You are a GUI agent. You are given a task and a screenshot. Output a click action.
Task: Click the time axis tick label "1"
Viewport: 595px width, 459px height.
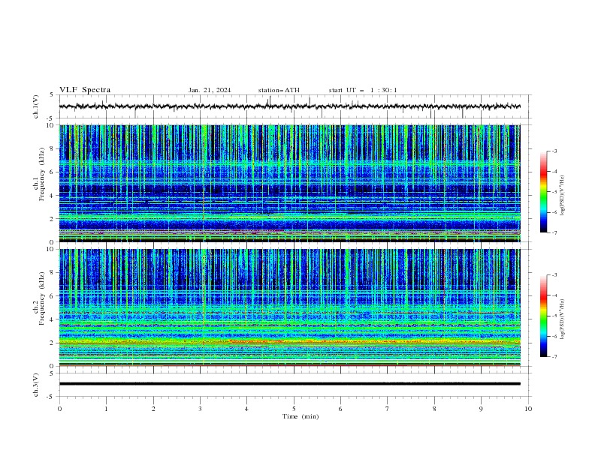(x=106, y=409)
